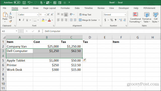161x91 pixels.
Task: Open the Calibri font name dropdown
Action: click(x=37, y=15)
